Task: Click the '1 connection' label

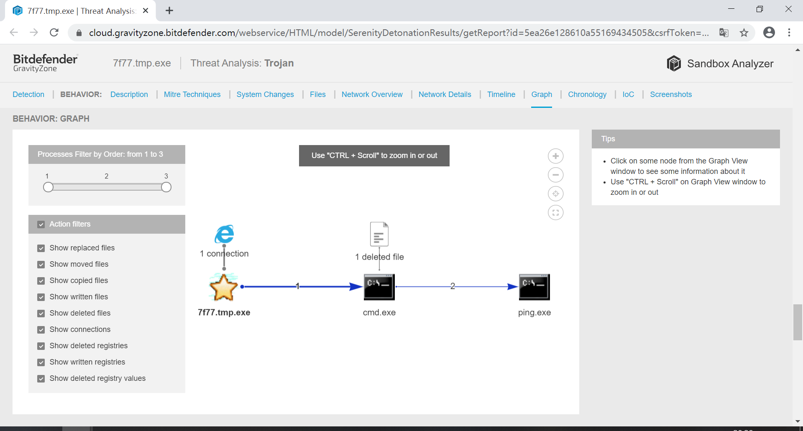Action: [224, 254]
